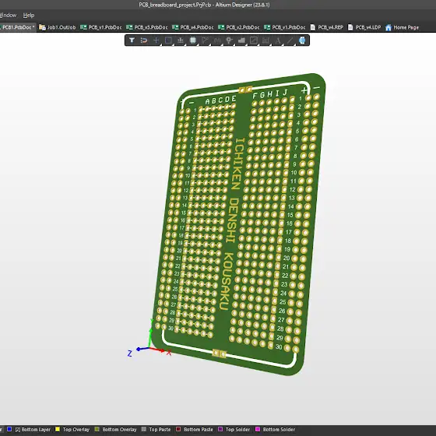This screenshot has width=436, height=436.
Task: Choose the Select Rectangle tool icon
Action: pyautogui.click(x=168, y=40)
